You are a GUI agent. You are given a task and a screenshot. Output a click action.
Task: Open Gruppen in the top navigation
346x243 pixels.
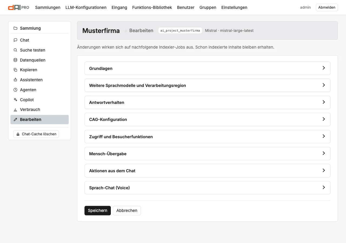click(208, 8)
